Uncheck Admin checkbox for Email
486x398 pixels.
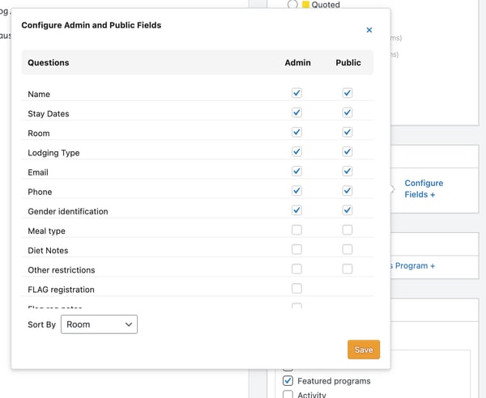point(296,171)
